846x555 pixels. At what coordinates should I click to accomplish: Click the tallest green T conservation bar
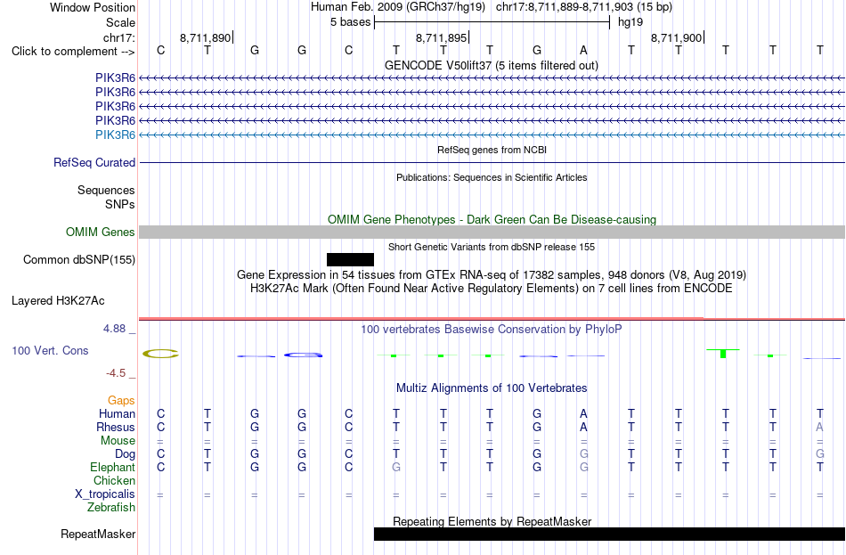(x=723, y=354)
